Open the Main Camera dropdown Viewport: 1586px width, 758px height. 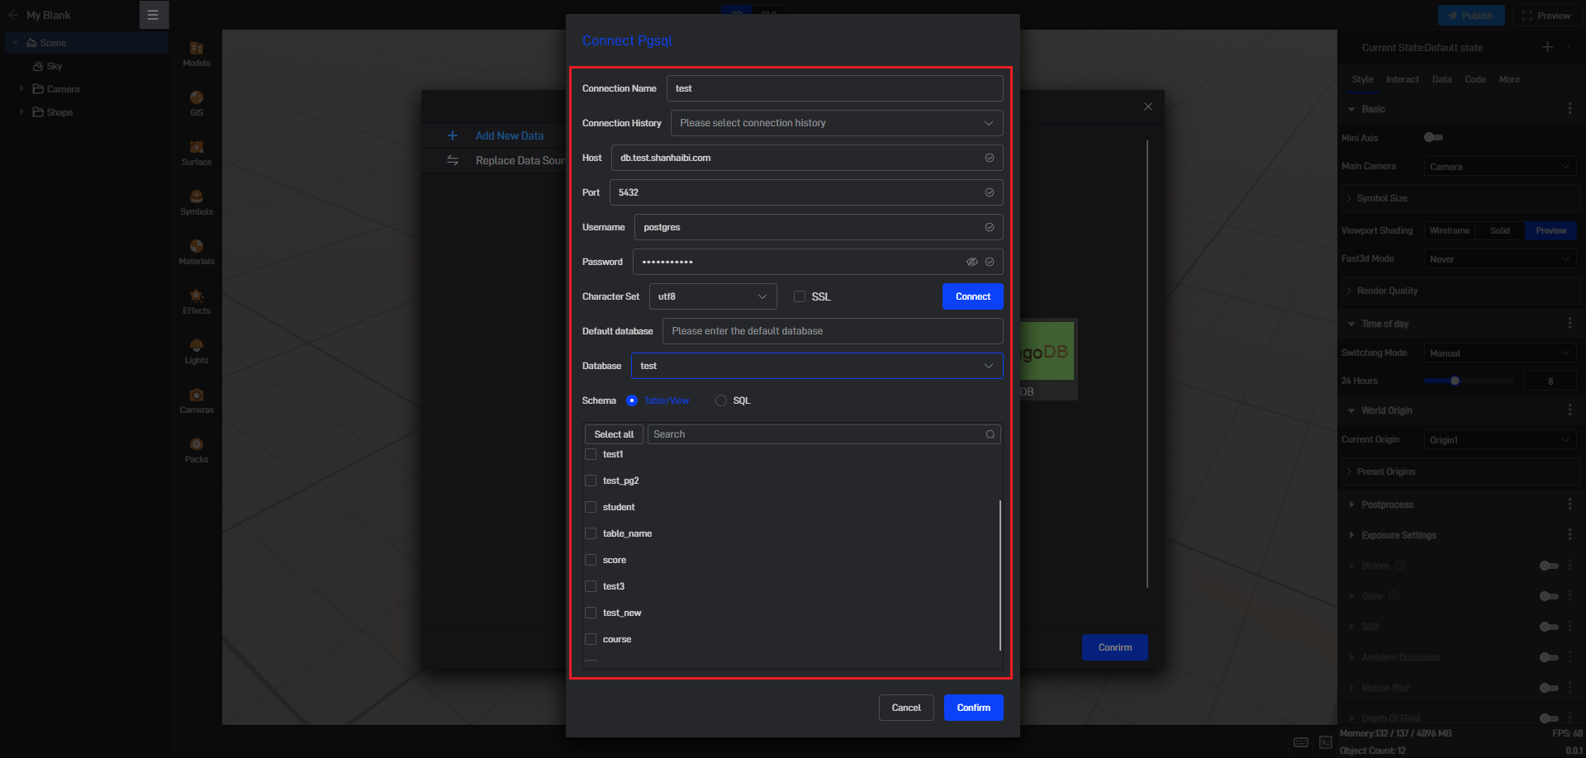point(1500,167)
